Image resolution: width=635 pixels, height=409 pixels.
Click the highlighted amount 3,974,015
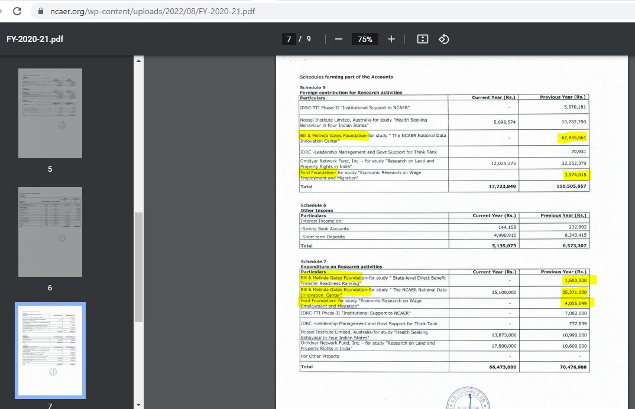(575, 175)
